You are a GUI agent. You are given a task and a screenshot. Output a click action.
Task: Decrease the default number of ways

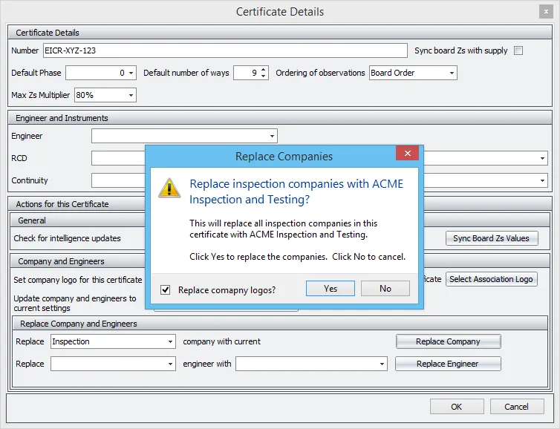[x=263, y=76]
